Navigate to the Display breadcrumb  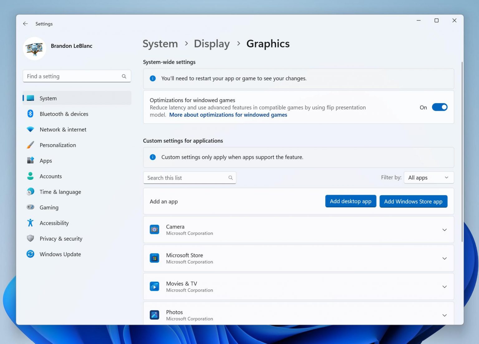[212, 44]
